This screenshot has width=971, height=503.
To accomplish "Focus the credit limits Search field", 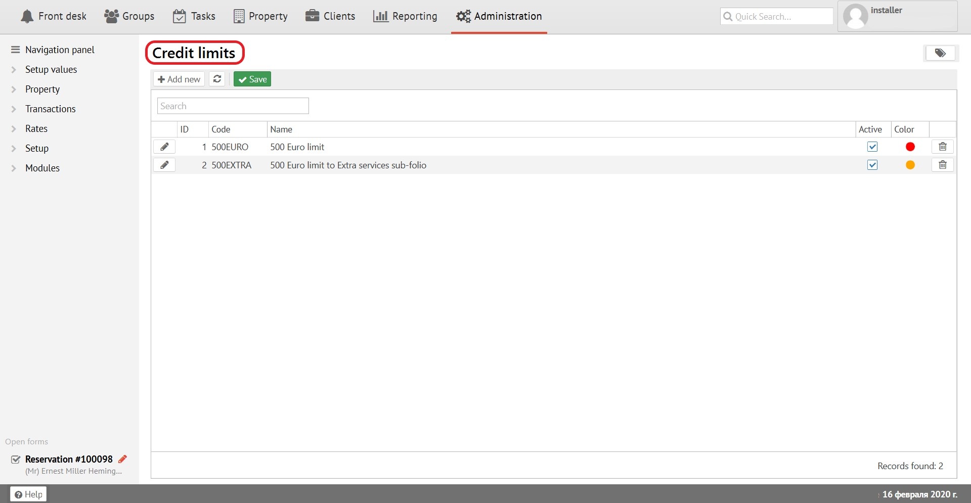I will 233,106.
